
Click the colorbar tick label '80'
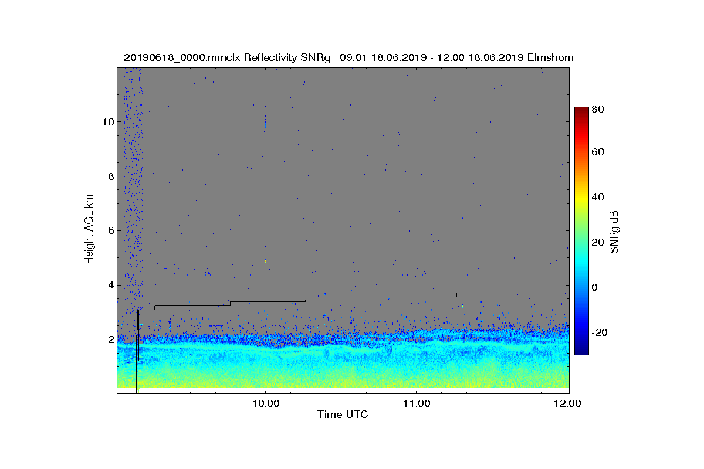[x=599, y=109]
